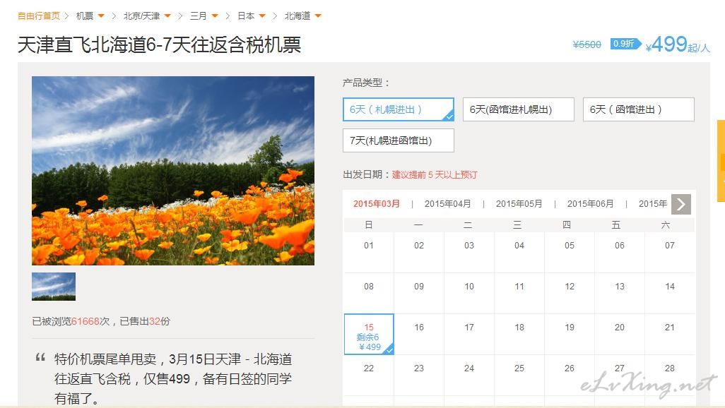Expand the 三月 breadcrumb dropdown
The width and height of the screenshot is (725, 408).
pos(215,16)
